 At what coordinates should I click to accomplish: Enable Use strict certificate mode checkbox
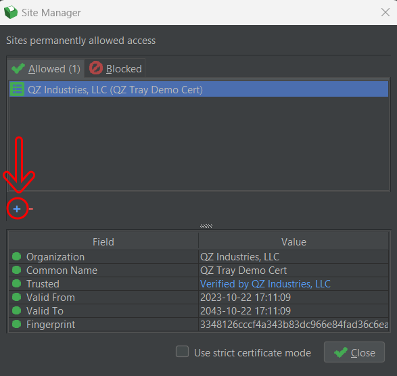[x=183, y=352]
